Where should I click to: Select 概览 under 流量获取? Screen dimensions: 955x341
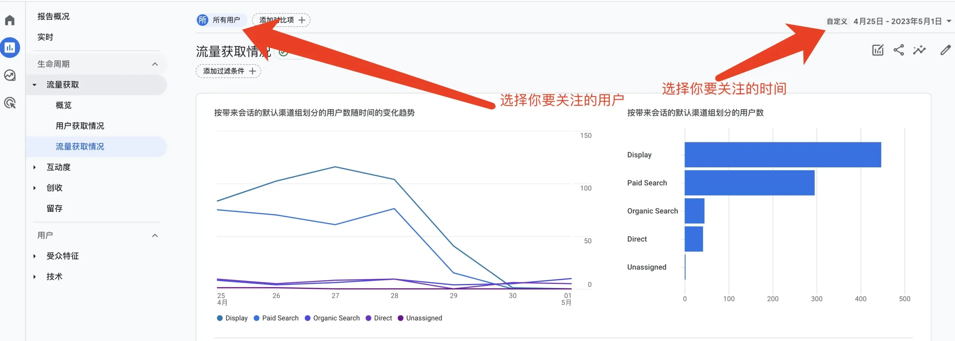click(x=63, y=105)
